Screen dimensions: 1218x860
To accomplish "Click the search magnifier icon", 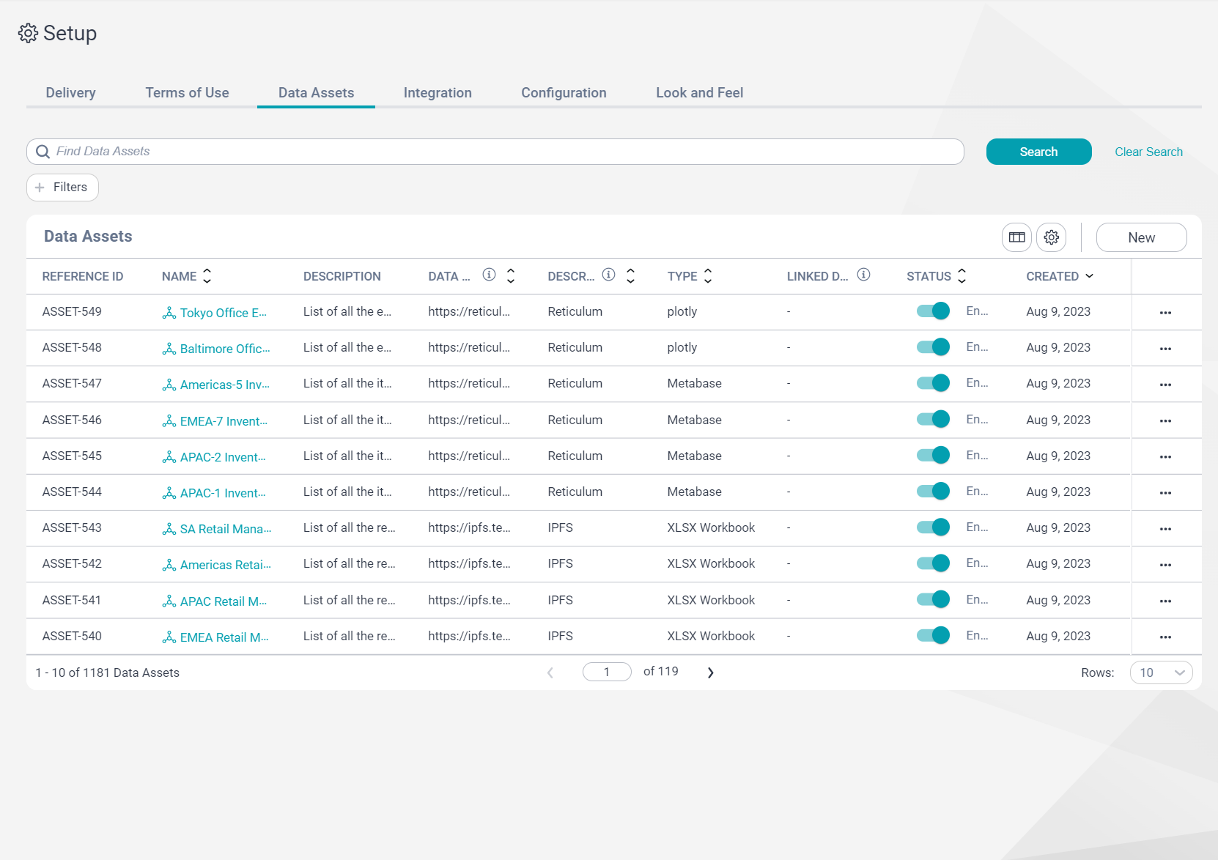I will click(x=43, y=152).
